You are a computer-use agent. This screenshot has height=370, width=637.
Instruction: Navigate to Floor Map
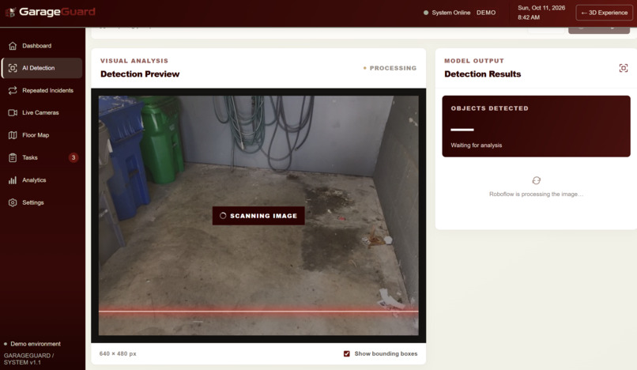pyautogui.click(x=42, y=135)
